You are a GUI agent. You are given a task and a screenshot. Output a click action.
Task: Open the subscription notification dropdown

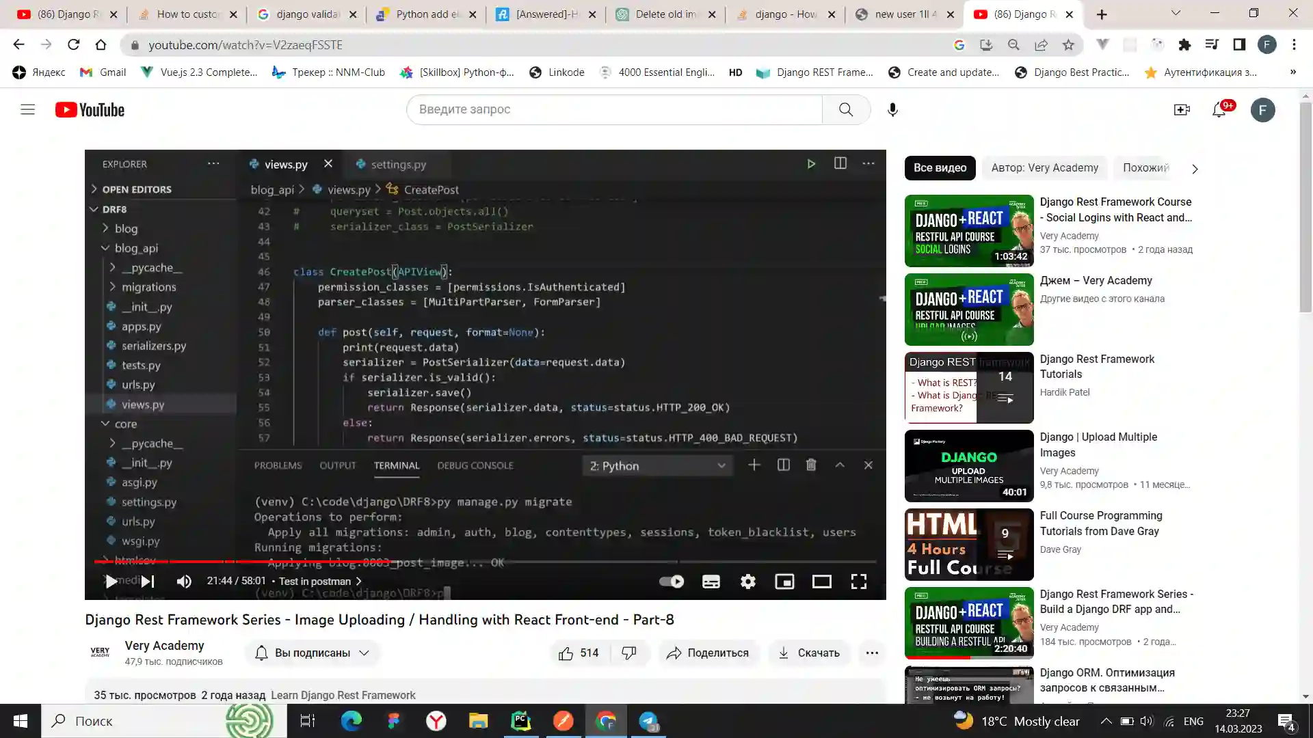click(312, 653)
